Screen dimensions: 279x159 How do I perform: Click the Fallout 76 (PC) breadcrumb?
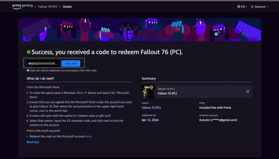pos(48,6)
